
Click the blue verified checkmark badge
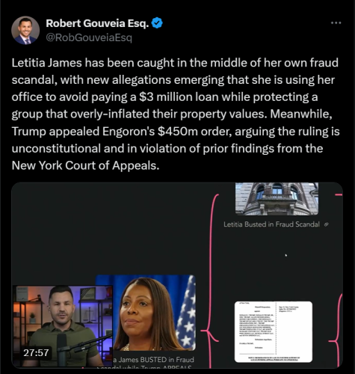[x=157, y=23]
